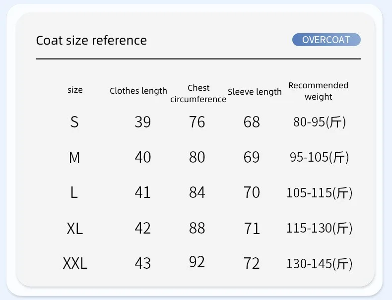Click the "Sleeve length" column header
The width and height of the screenshot is (392, 300).
coord(255,92)
